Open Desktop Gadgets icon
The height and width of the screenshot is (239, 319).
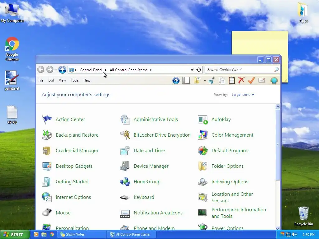click(47, 166)
